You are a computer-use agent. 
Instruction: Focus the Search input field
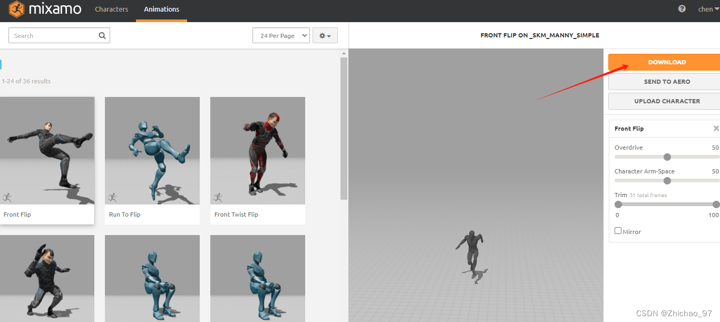[59, 36]
